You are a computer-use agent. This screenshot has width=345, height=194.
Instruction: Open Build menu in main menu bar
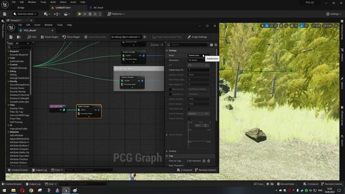tap(53, 2)
